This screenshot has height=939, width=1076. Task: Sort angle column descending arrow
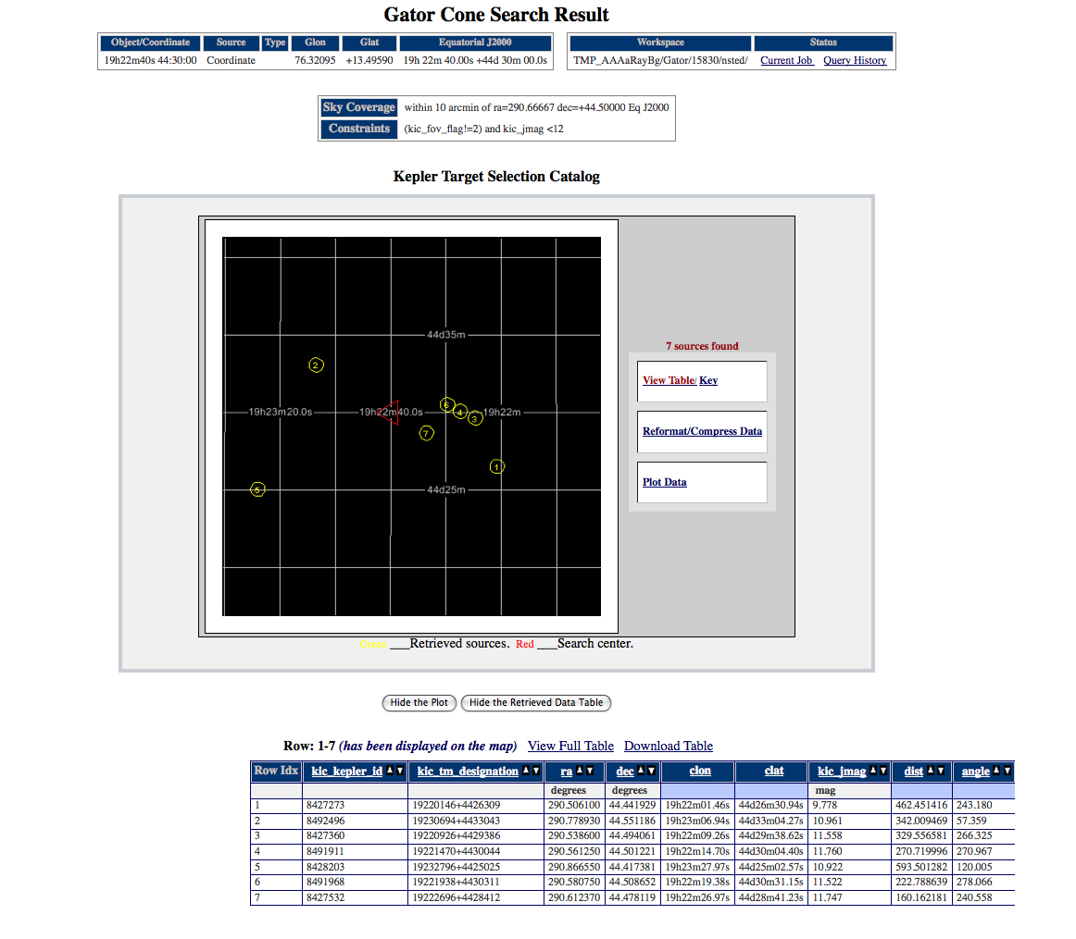(1007, 771)
